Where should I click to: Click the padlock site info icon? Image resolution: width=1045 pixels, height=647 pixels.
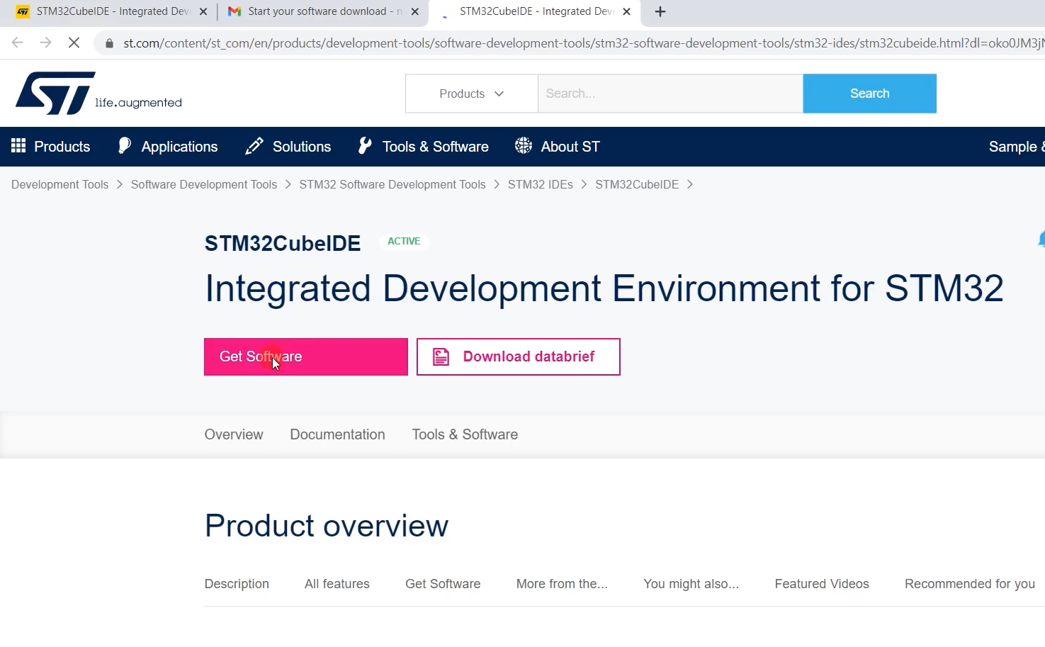click(109, 43)
